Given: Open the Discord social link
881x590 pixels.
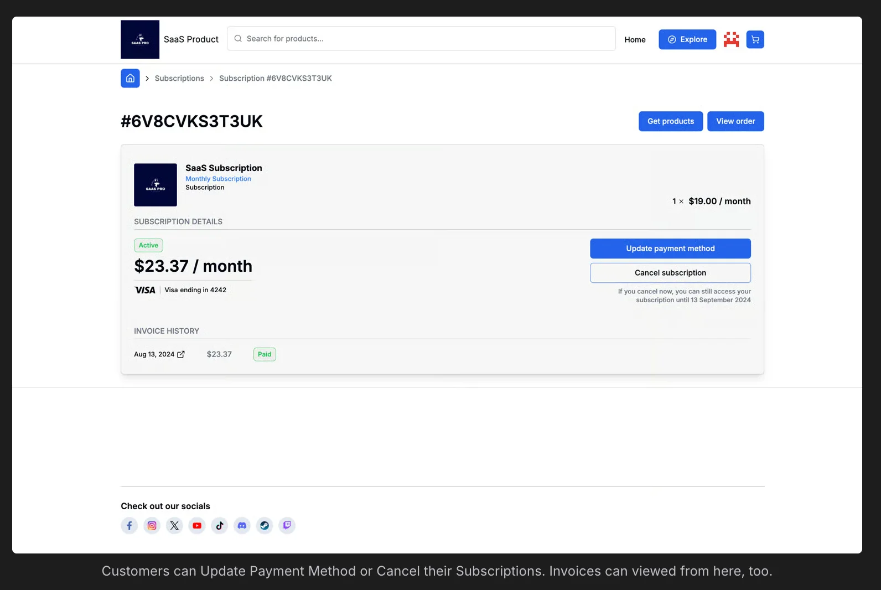Looking at the screenshot, I should 242,525.
